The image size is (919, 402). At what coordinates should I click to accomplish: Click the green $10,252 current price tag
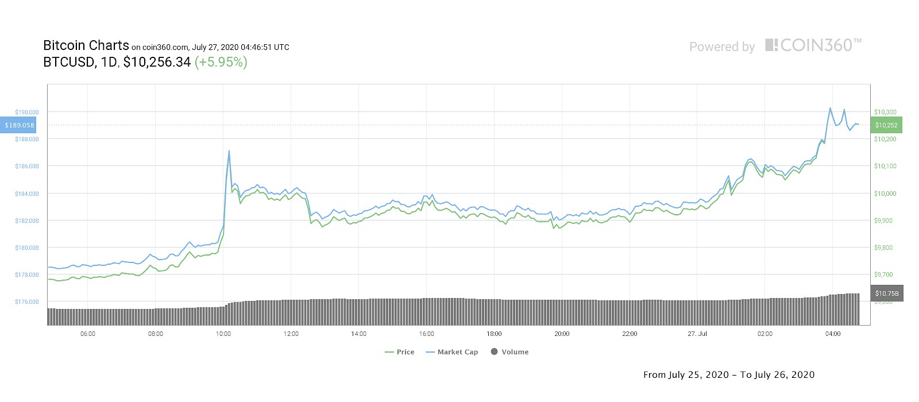[886, 125]
